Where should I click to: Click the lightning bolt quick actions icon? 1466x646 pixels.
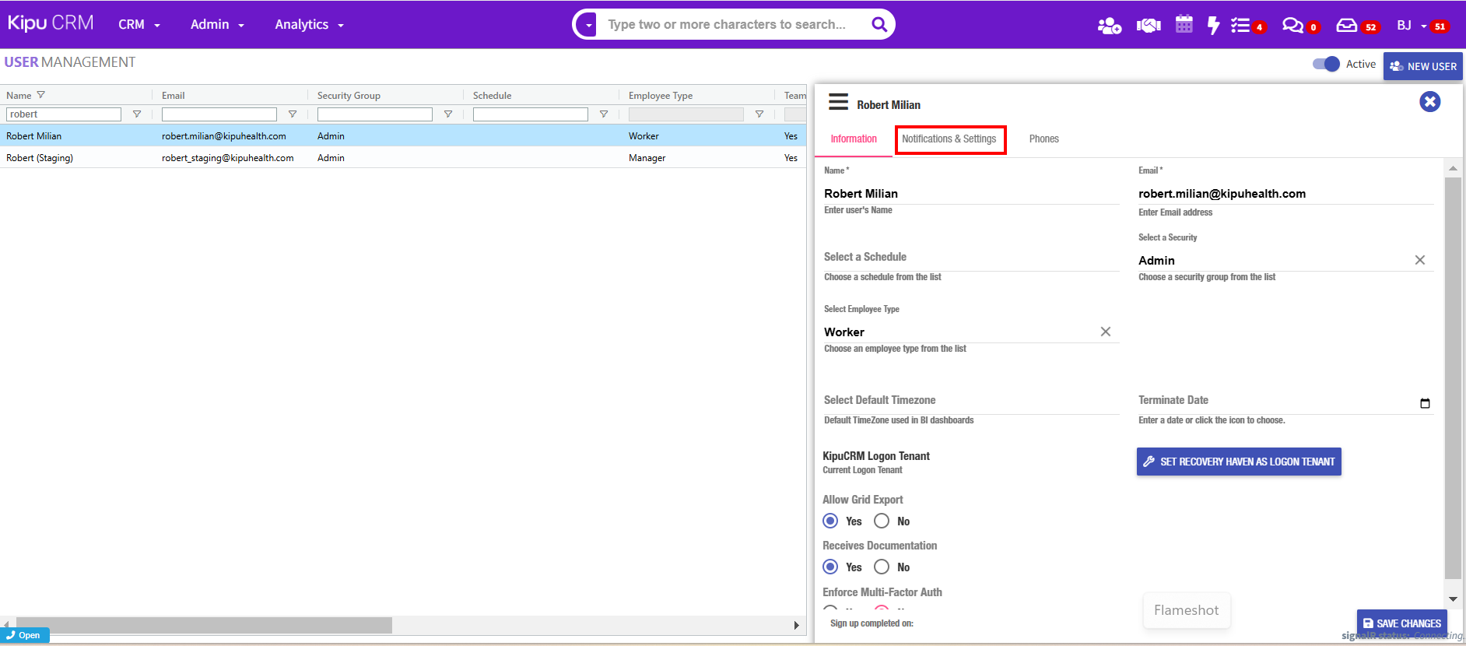click(1212, 26)
